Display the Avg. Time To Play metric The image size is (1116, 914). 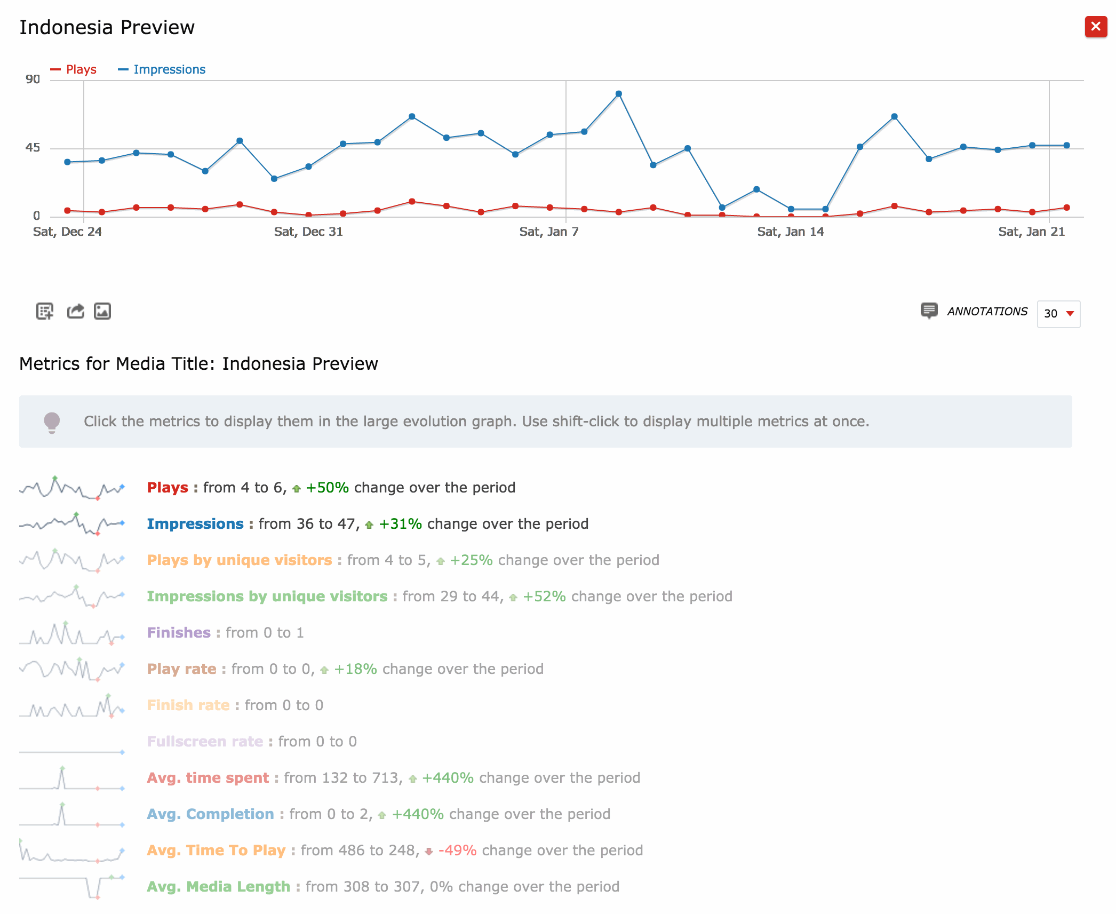(216, 851)
